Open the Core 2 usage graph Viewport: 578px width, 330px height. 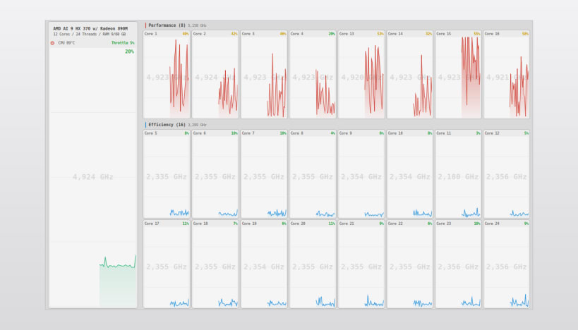(x=215, y=75)
